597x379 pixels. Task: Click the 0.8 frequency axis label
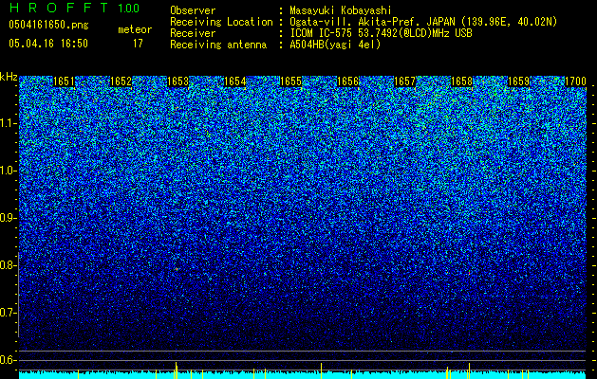[x=9, y=265]
